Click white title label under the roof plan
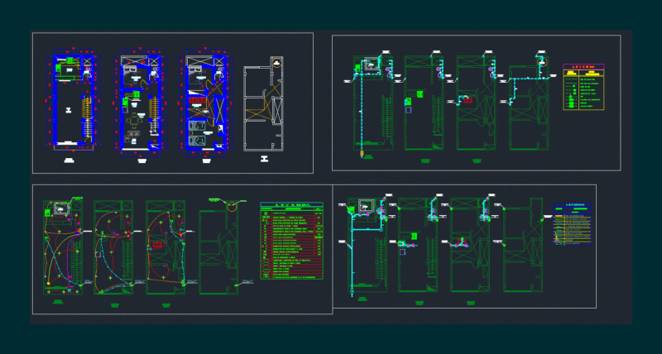 point(264,159)
